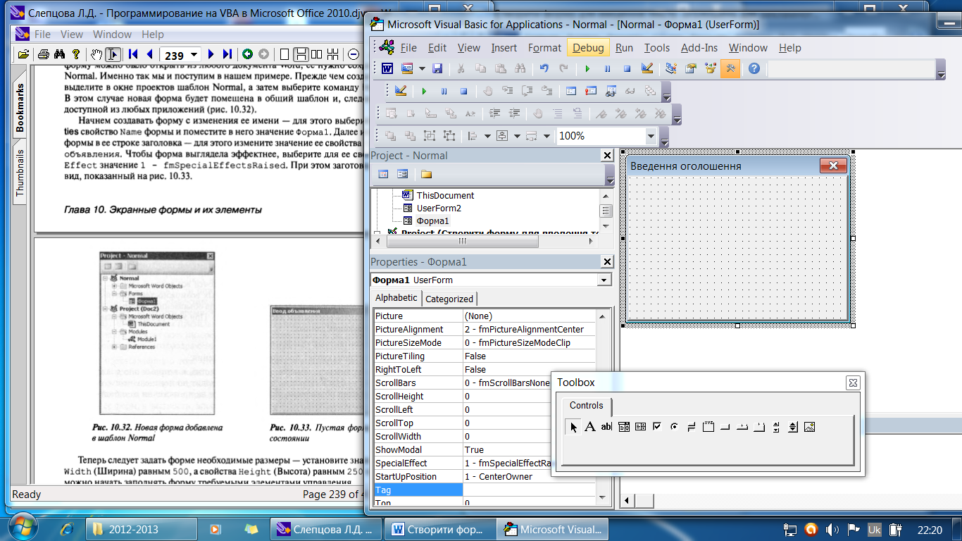Viewport: 962px width, 541px height.
Task: Select ThisDocument in the project tree
Action: [445, 195]
